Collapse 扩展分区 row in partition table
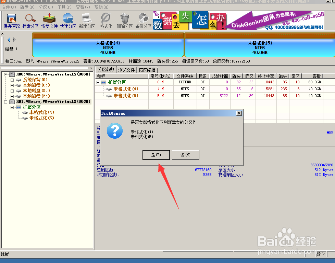This screenshot has height=263, width=335. tap(98, 82)
